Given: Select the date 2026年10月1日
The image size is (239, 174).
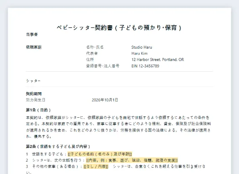Looking at the screenshot, I should 105,100.
